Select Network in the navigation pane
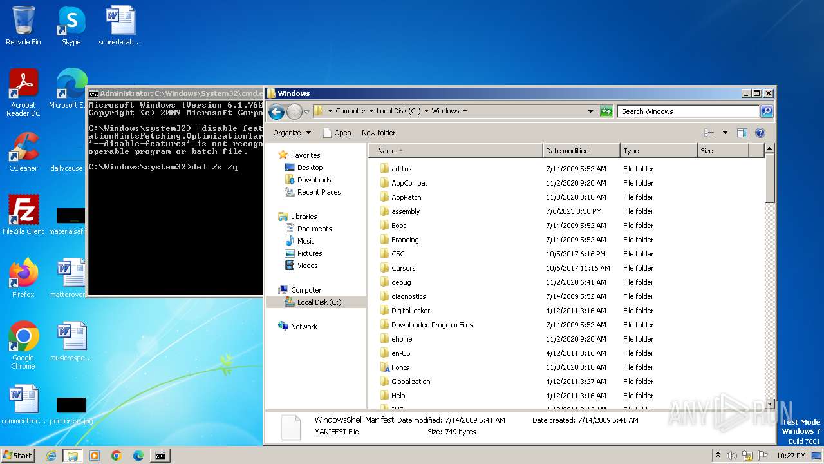The width and height of the screenshot is (824, 464). (303, 327)
